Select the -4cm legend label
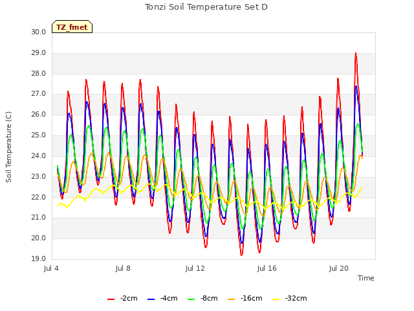Screen dimensions: 414x311 (169, 298)
